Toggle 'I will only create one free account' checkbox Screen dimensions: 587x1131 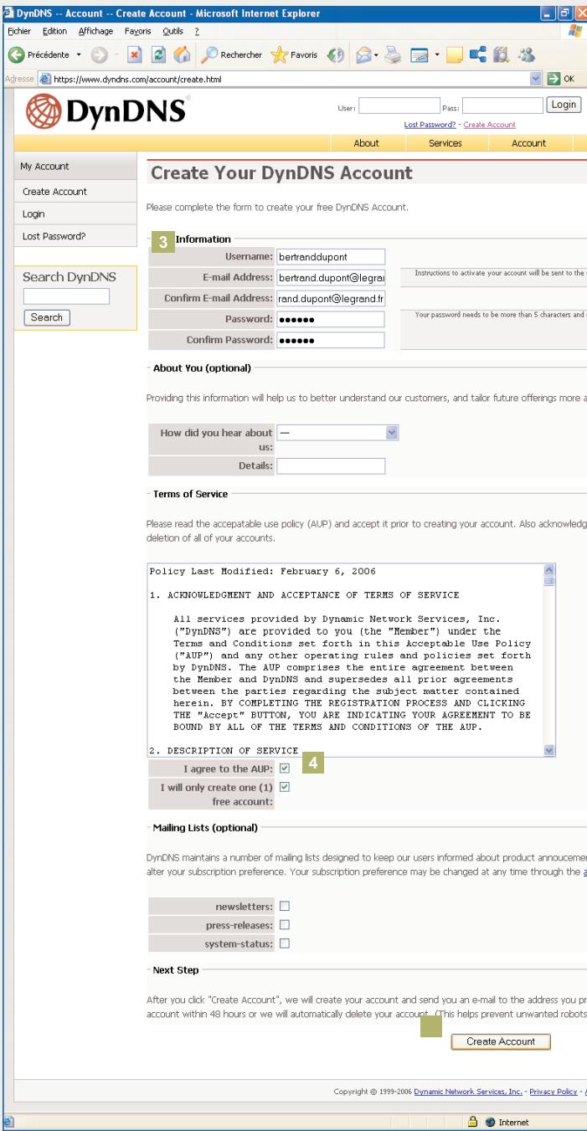click(x=284, y=786)
